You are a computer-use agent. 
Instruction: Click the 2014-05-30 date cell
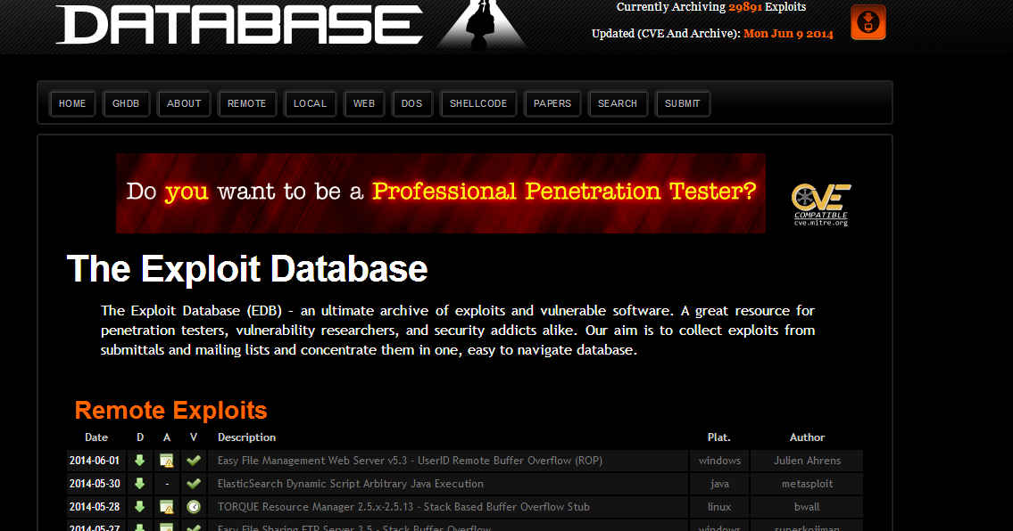pos(95,484)
